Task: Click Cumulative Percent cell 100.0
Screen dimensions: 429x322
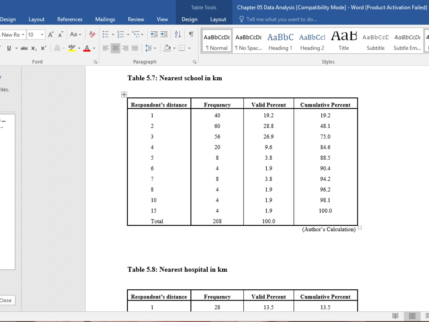Action: click(x=325, y=210)
